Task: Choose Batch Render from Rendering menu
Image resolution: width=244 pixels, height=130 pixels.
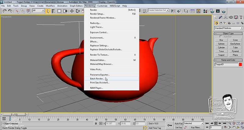Action: [111, 79]
